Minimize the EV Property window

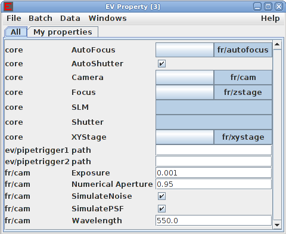point(257,7)
